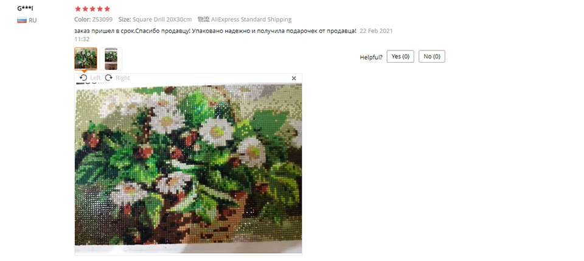Mark the review helpful with Yes (0)
584x261 pixels.
pos(400,56)
